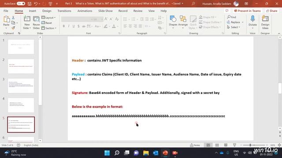This screenshot has width=282, height=158.
Task: Open the Arrange menu
Action: pyautogui.click(x=183, y=22)
